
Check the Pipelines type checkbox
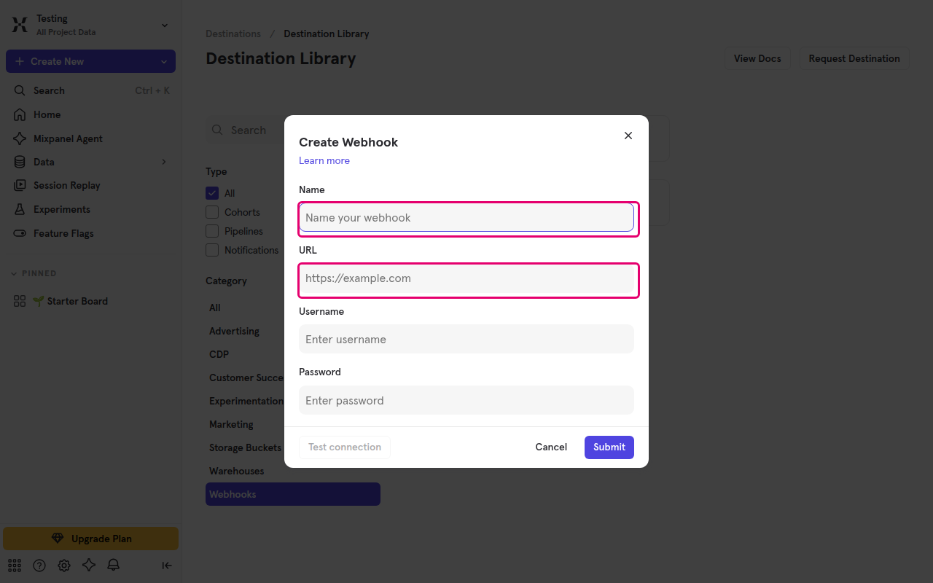coord(212,231)
